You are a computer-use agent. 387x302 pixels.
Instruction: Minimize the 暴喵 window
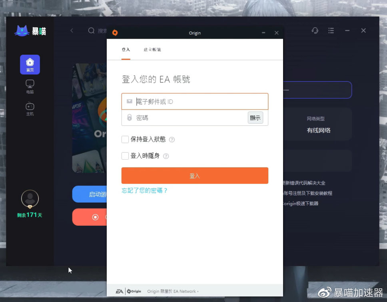(x=347, y=31)
